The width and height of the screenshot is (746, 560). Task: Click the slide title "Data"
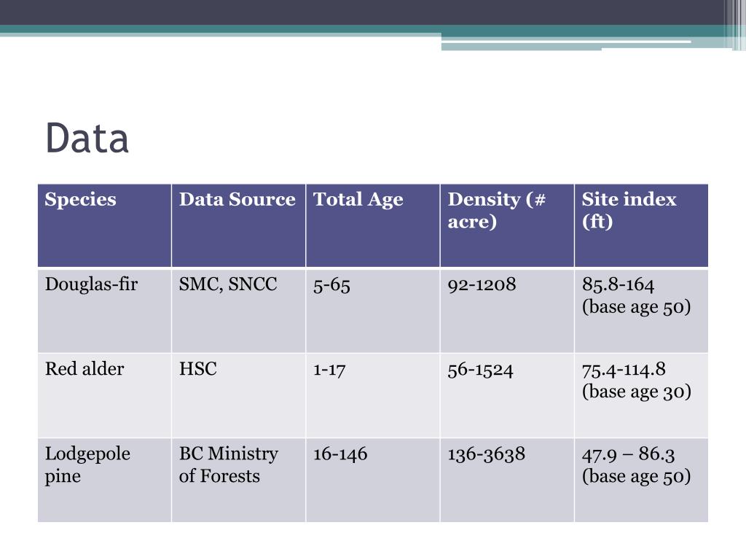[x=87, y=138]
